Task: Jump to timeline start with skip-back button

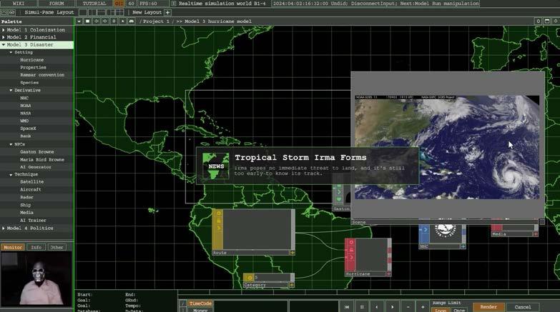Action: click(x=347, y=306)
